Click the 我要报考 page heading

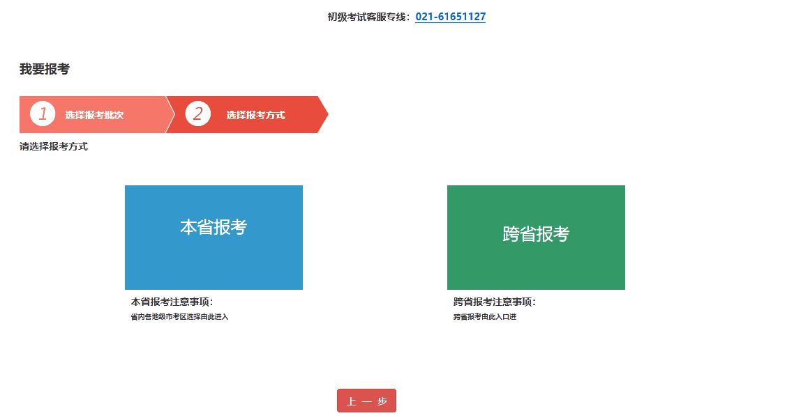(x=44, y=69)
